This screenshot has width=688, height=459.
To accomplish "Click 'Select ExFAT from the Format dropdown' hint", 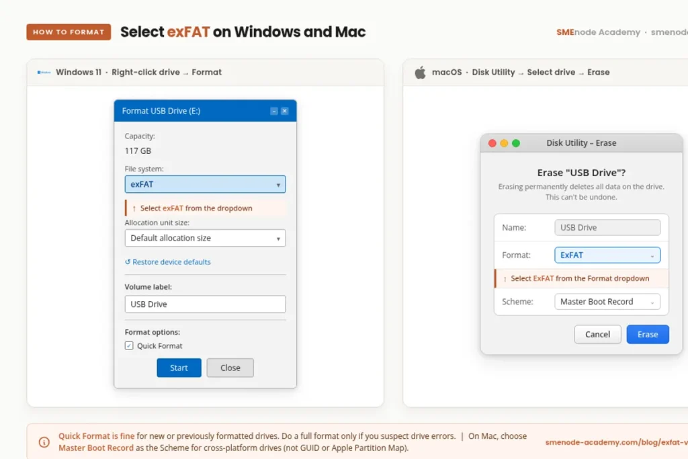I will [580, 279].
